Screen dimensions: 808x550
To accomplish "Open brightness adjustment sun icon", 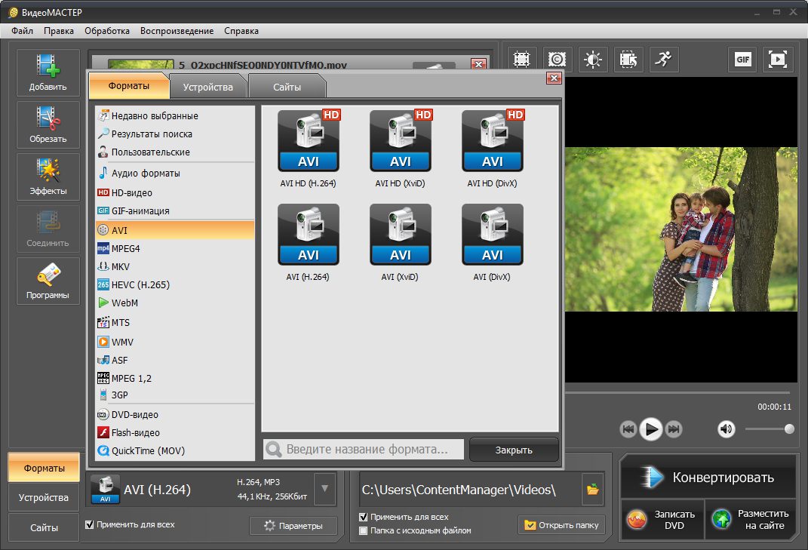I will click(x=592, y=60).
